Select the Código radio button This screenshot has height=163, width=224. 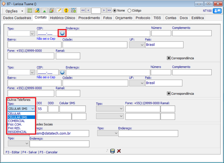click(129, 11)
